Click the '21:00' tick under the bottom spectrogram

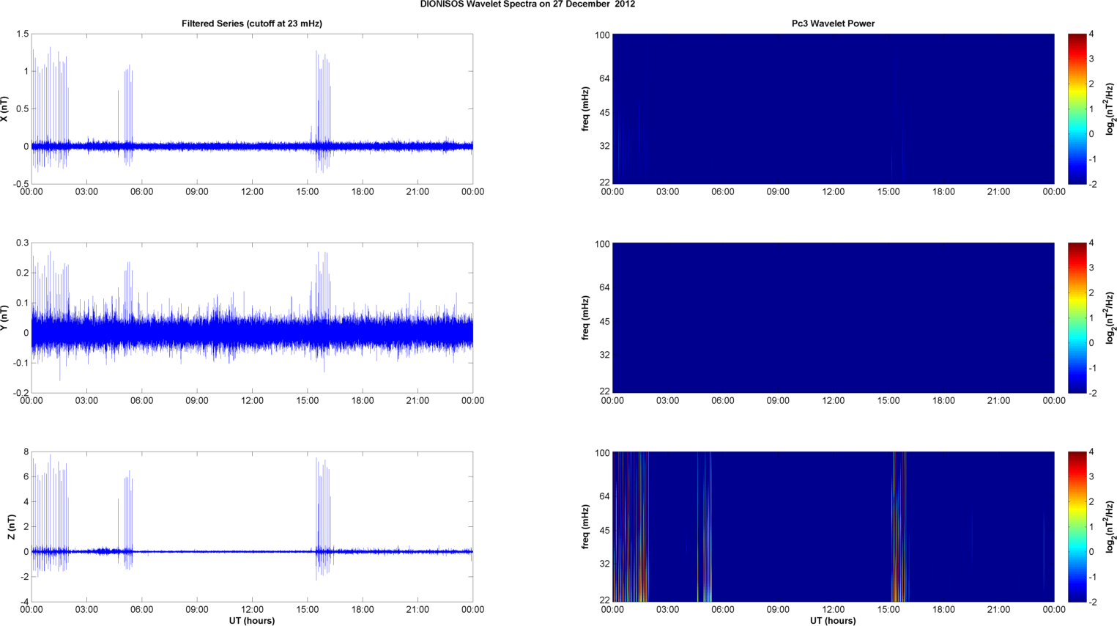click(x=999, y=610)
